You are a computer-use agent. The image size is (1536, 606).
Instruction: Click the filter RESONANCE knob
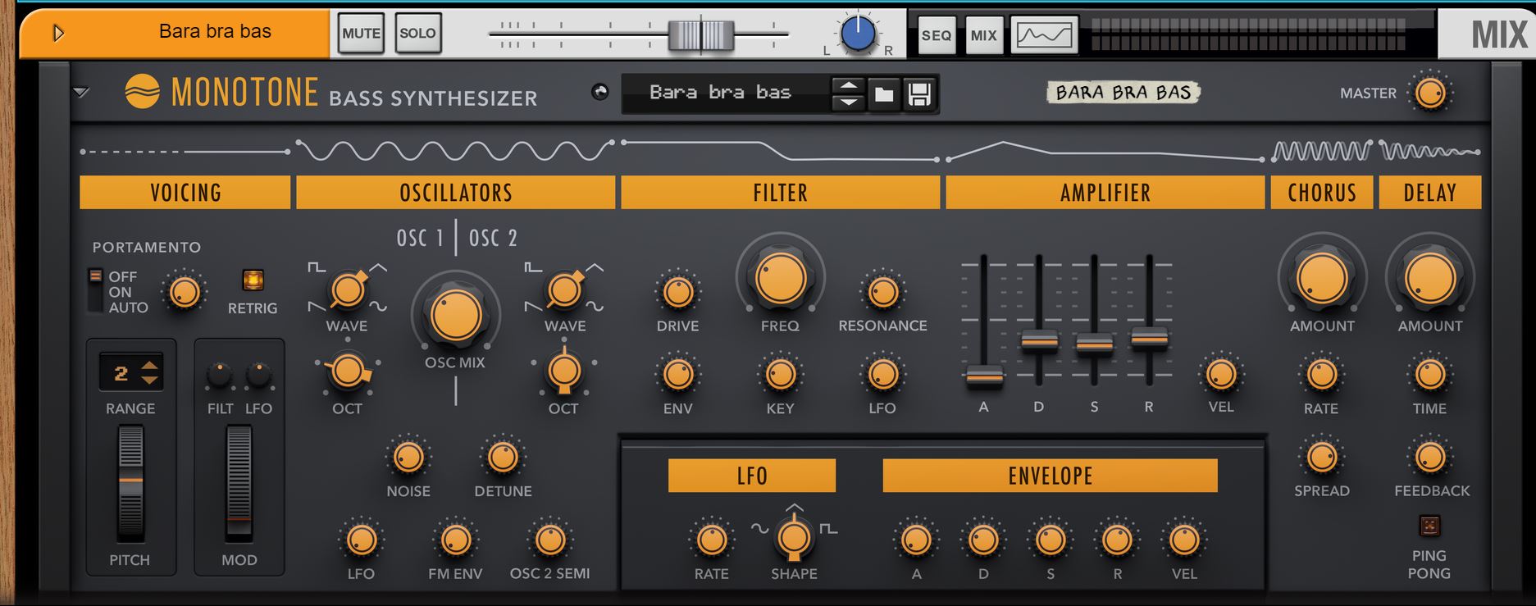pos(882,292)
